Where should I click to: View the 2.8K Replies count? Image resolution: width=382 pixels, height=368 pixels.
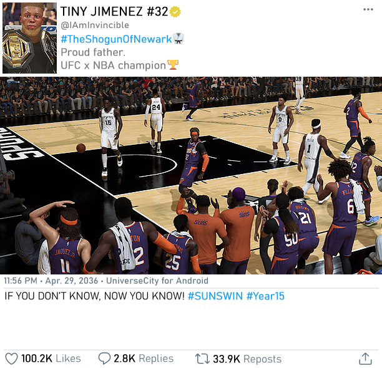point(144,359)
